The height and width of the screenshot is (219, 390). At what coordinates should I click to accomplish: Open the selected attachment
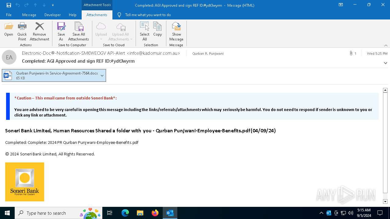[9, 29]
